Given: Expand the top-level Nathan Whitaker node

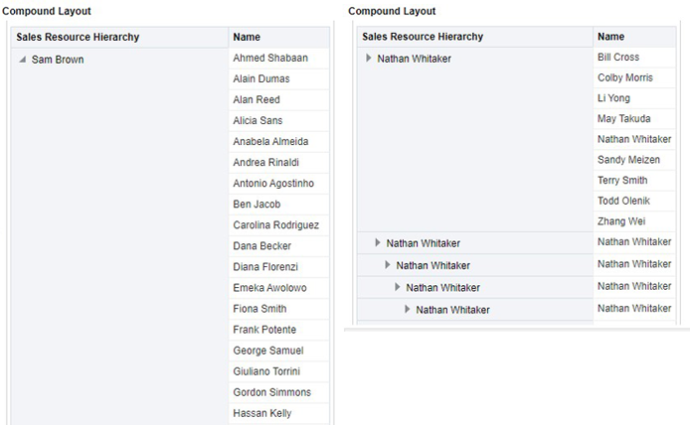Looking at the screenshot, I should pyautogui.click(x=369, y=58).
